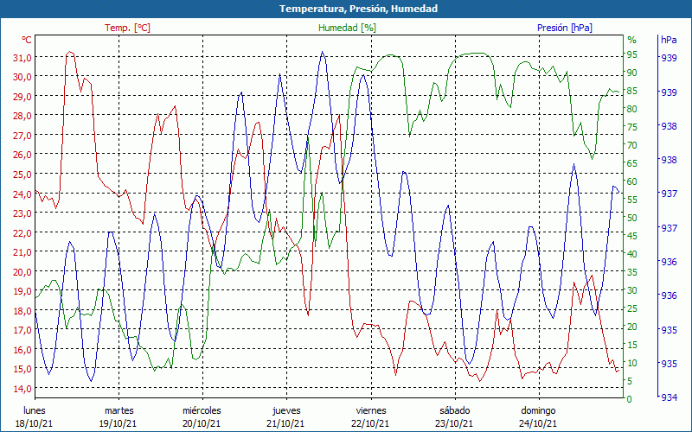Select the green 'Humedad [%]' legend label
The height and width of the screenshot is (432, 692).
348,28
